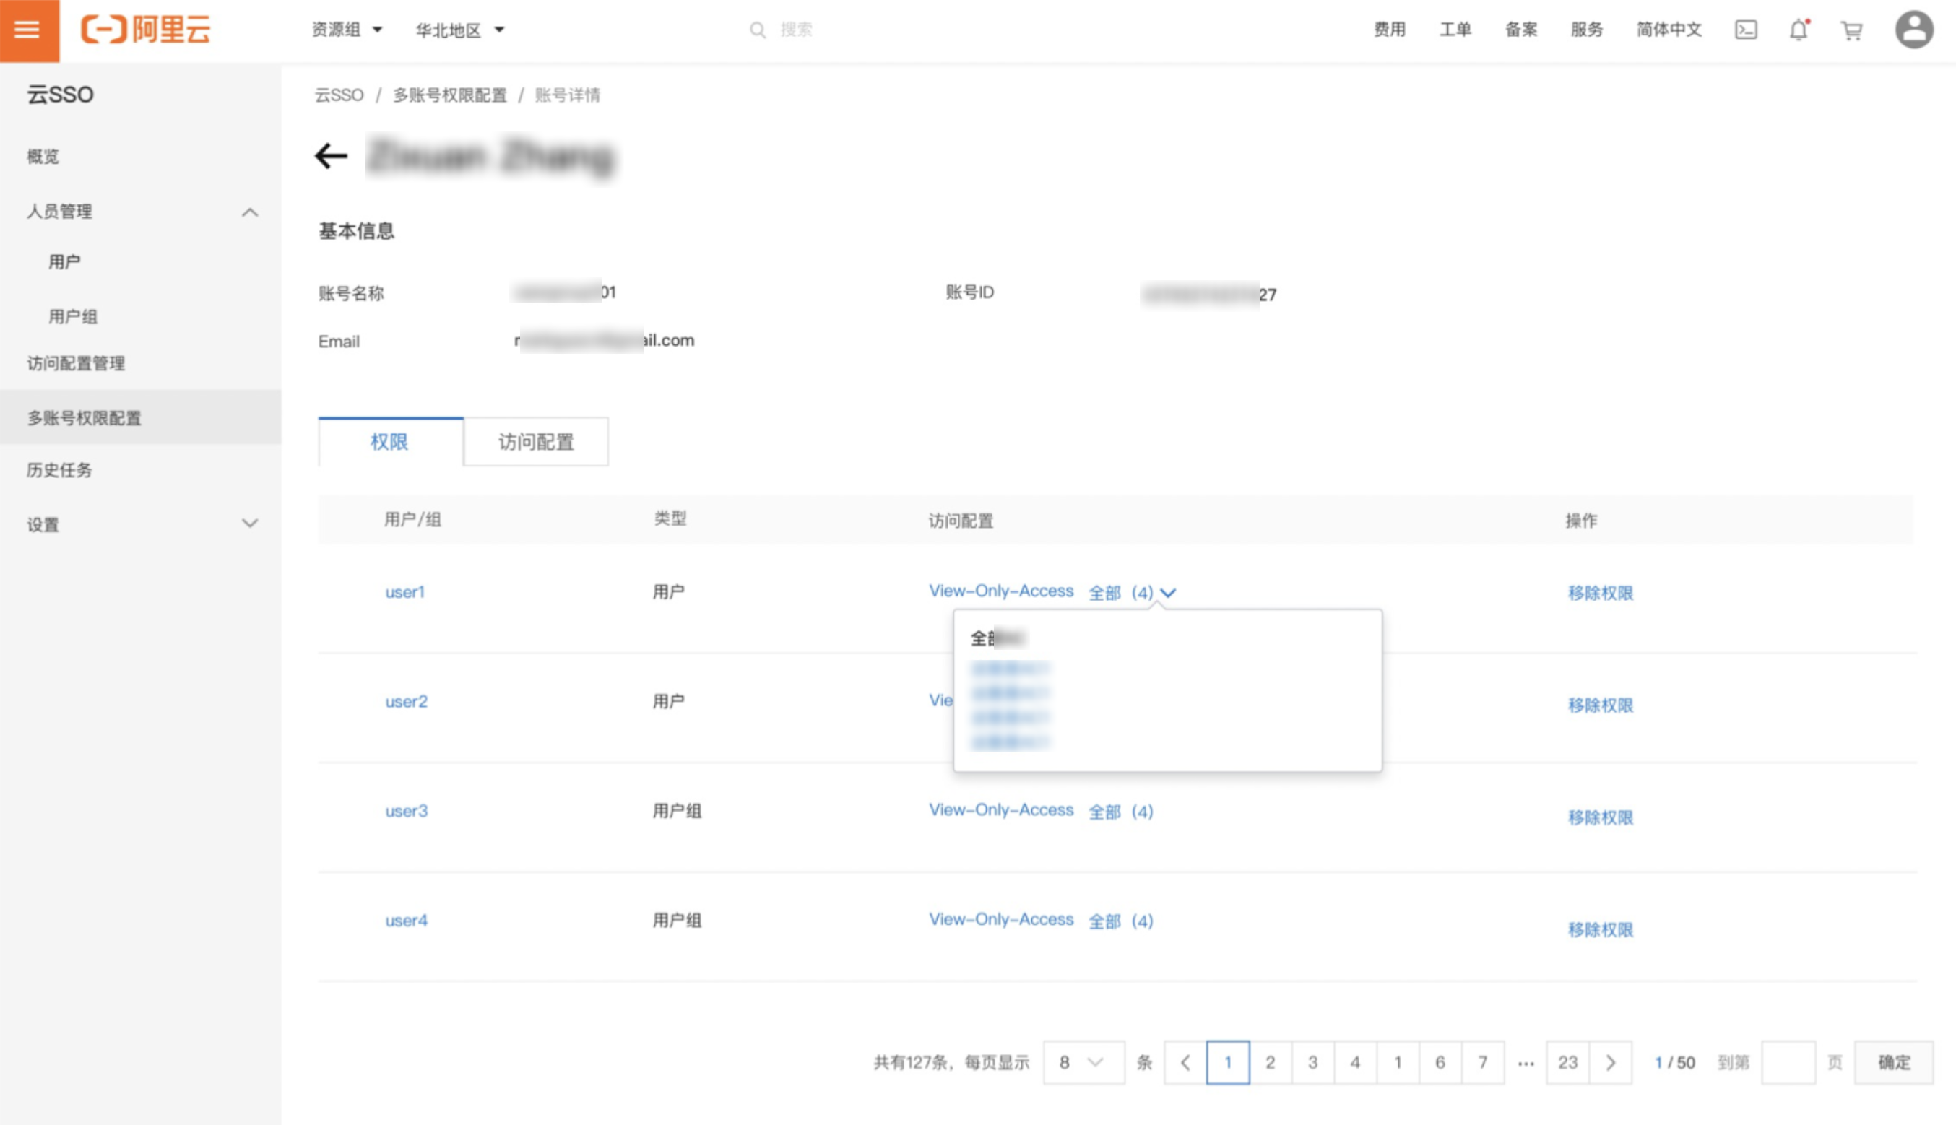Open the 华北地区 region dropdown
The image size is (1956, 1125).
point(460,30)
